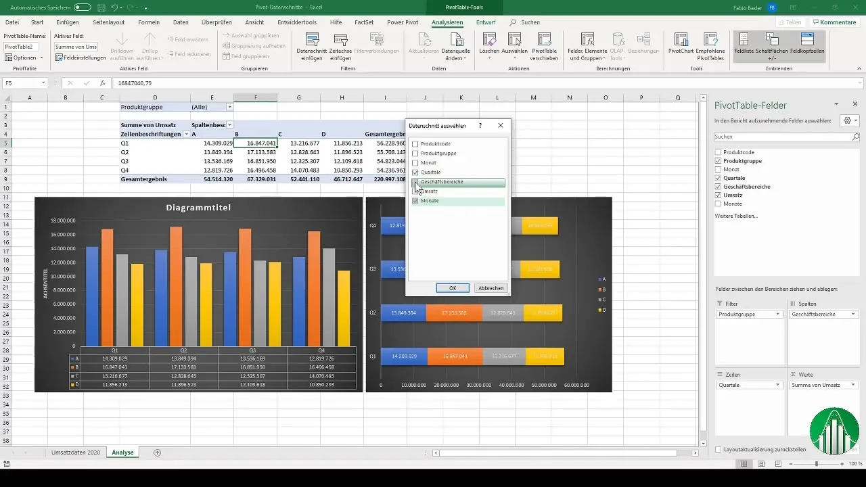Click the save icon in title bar
Viewport: 866px width, 487px height.
tap(100, 7)
